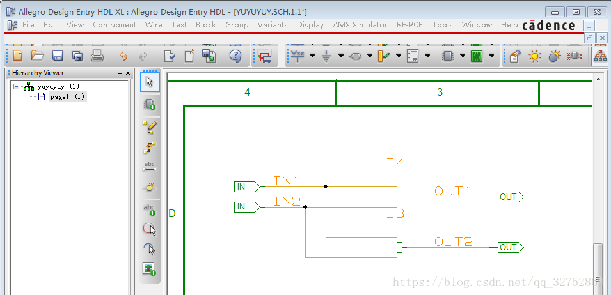Open the Component menu
Viewport: 611px width, 295px height.
tap(115, 25)
